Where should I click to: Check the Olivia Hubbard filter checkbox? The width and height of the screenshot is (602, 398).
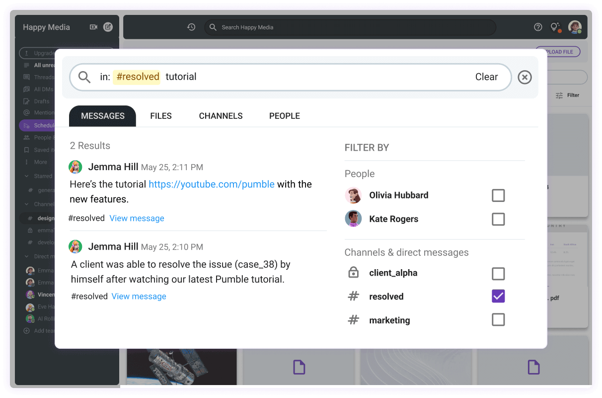[x=498, y=196]
